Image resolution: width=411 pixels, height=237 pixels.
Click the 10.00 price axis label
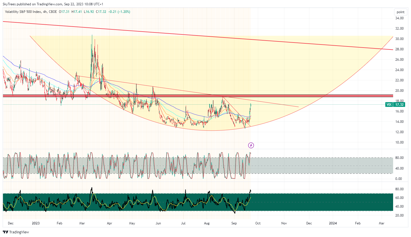point(400,142)
